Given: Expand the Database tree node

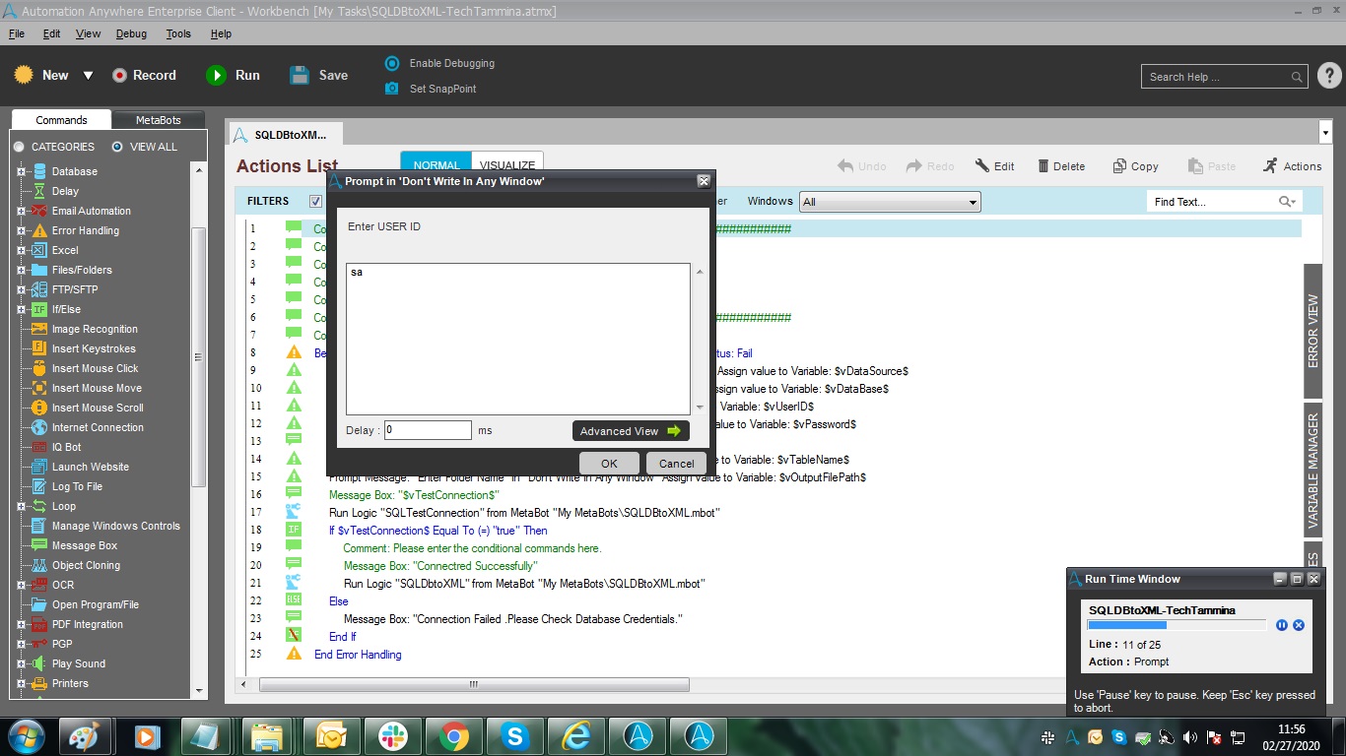Looking at the screenshot, I should [x=21, y=171].
